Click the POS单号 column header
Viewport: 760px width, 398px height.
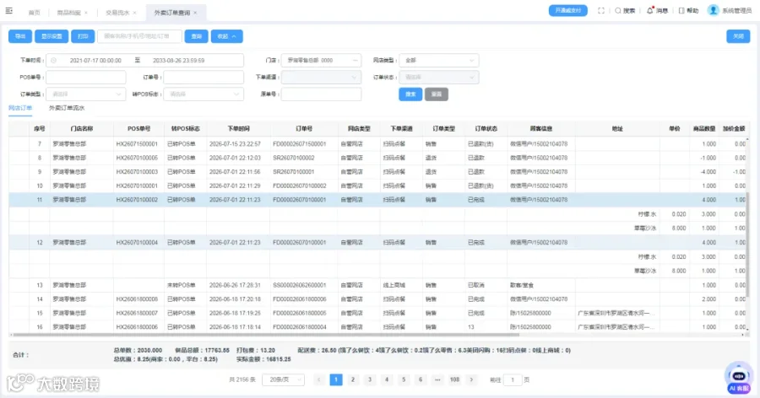point(139,129)
